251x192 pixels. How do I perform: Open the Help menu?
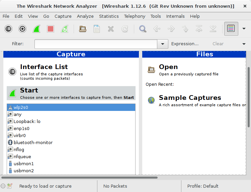coord(195,16)
